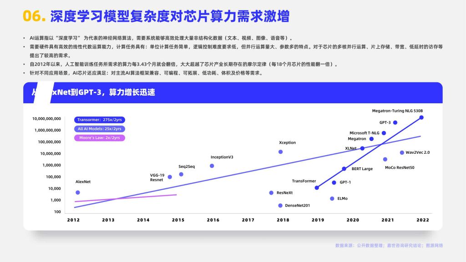Click the data point dot beside Microsoft T-NLG

(x=384, y=133)
